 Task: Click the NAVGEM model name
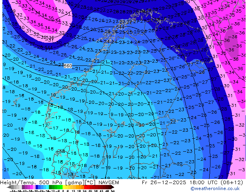coord(109,183)
